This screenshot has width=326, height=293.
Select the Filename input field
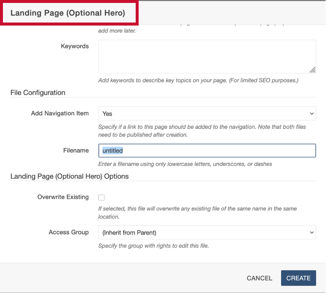(x=207, y=151)
